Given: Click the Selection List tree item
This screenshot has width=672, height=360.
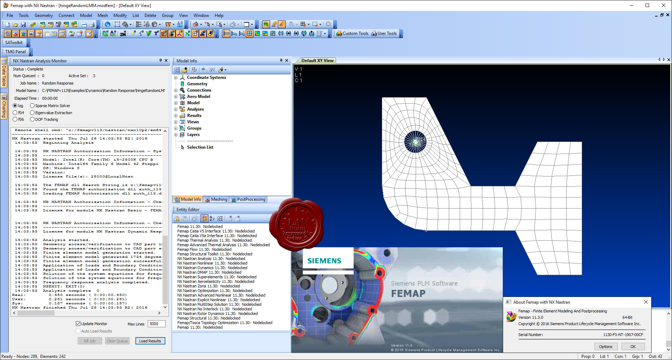Looking at the screenshot, I should (200, 147).
